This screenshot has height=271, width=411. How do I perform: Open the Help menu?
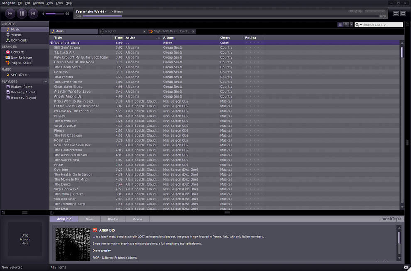point(68,3)
